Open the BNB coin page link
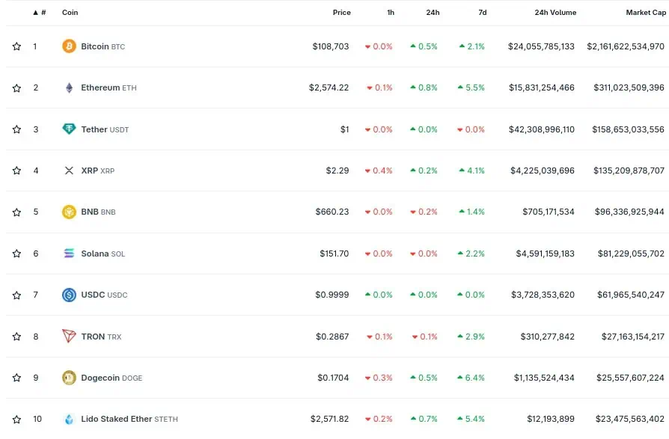 98,212
